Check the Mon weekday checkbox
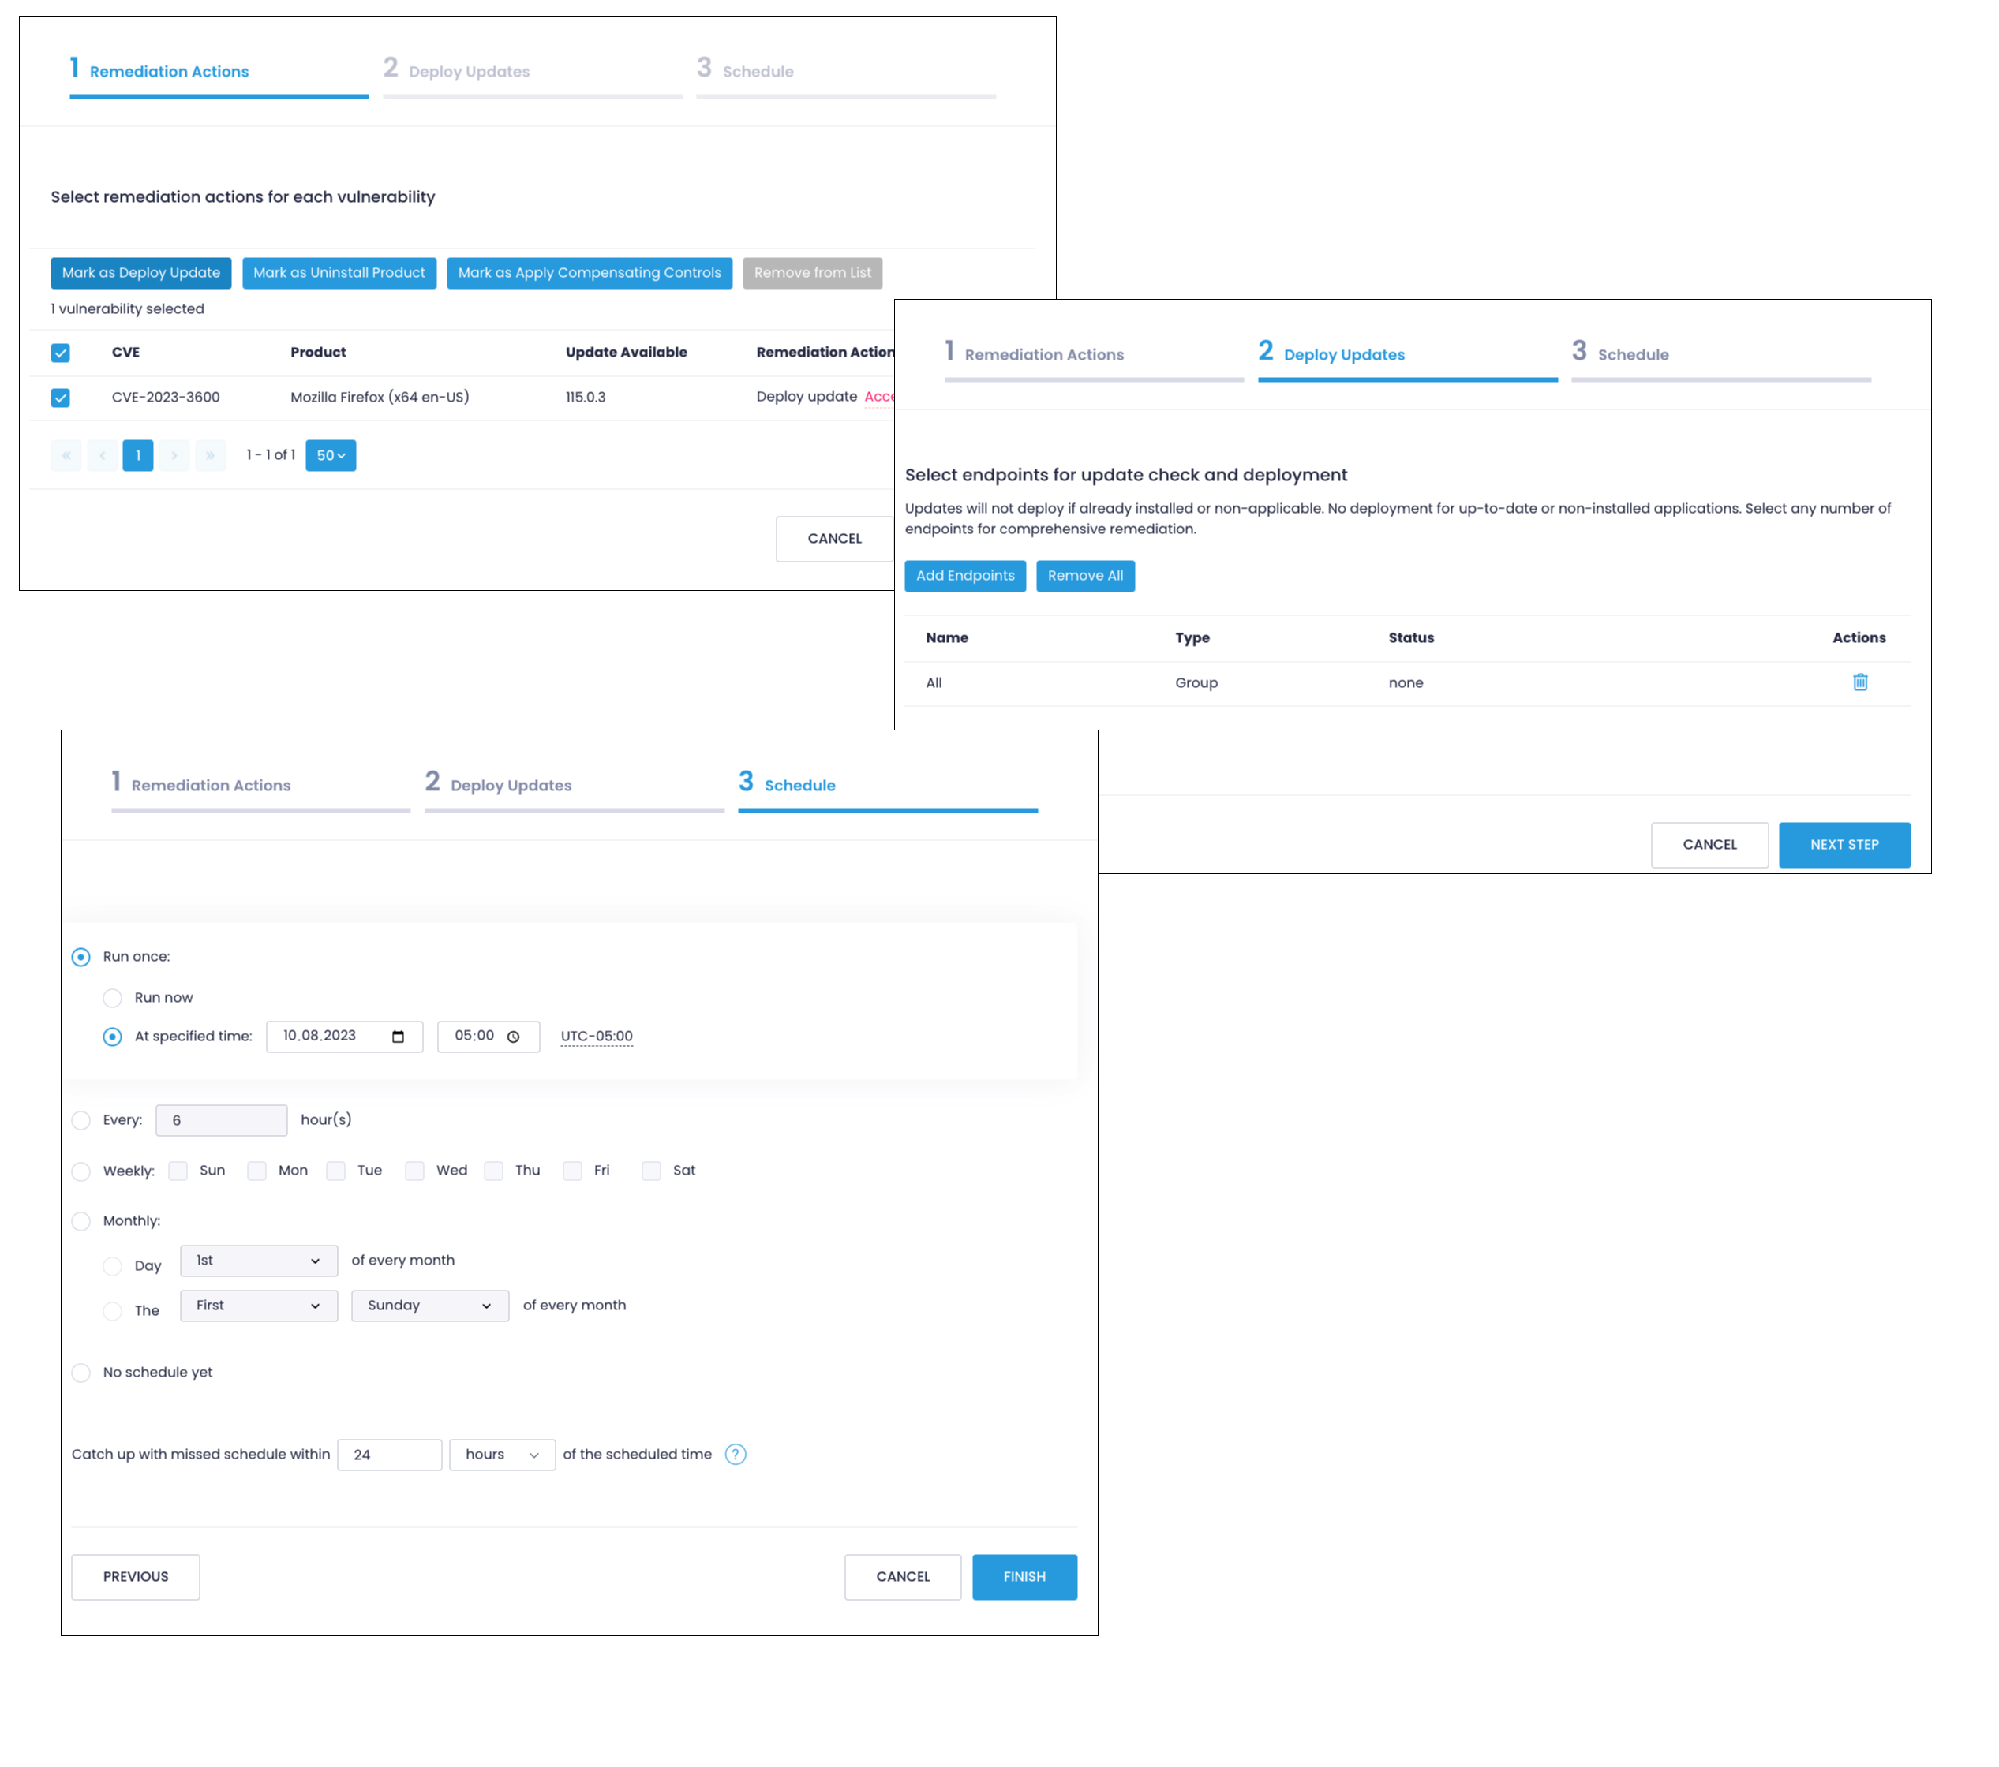Image resolution: width=1999 pixels, height=1767 pixels. [257, 1170]
